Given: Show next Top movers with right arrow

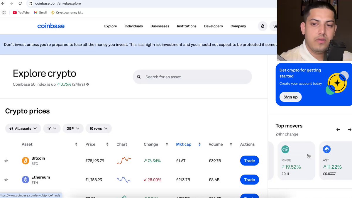Looking at the screenshot, I should click(x=350, y=129).
